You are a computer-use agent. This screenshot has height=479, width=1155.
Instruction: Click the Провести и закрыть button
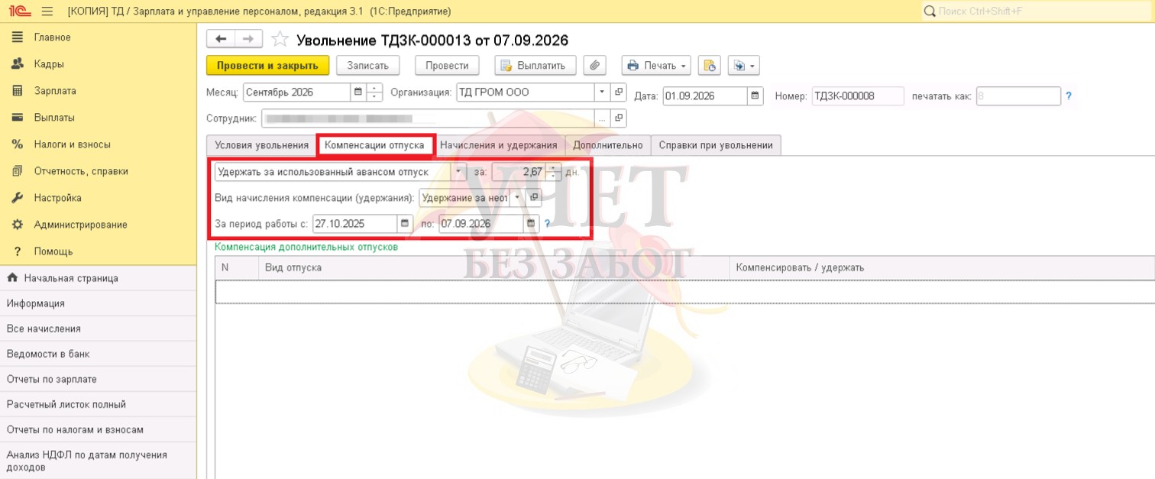pos(268,66)
